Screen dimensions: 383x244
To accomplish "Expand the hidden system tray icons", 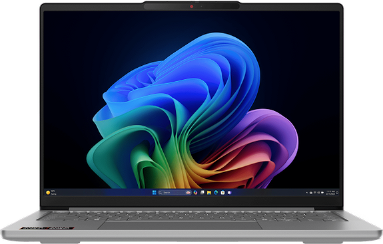I will point(307,193).
